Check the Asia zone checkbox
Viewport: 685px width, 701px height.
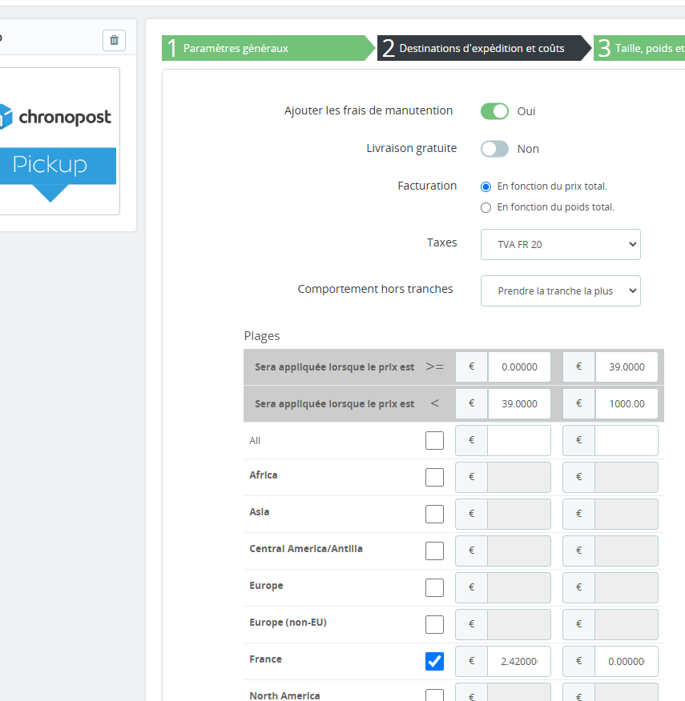[x=434, y=514]
